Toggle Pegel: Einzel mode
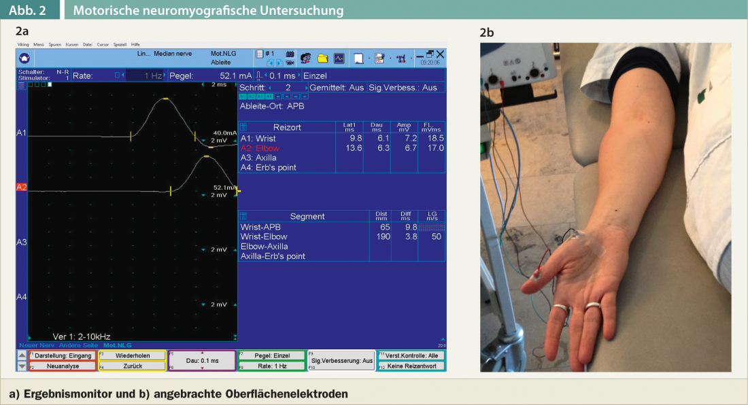Viewport: 748px width, 405px height. click(x=272, y=355)
